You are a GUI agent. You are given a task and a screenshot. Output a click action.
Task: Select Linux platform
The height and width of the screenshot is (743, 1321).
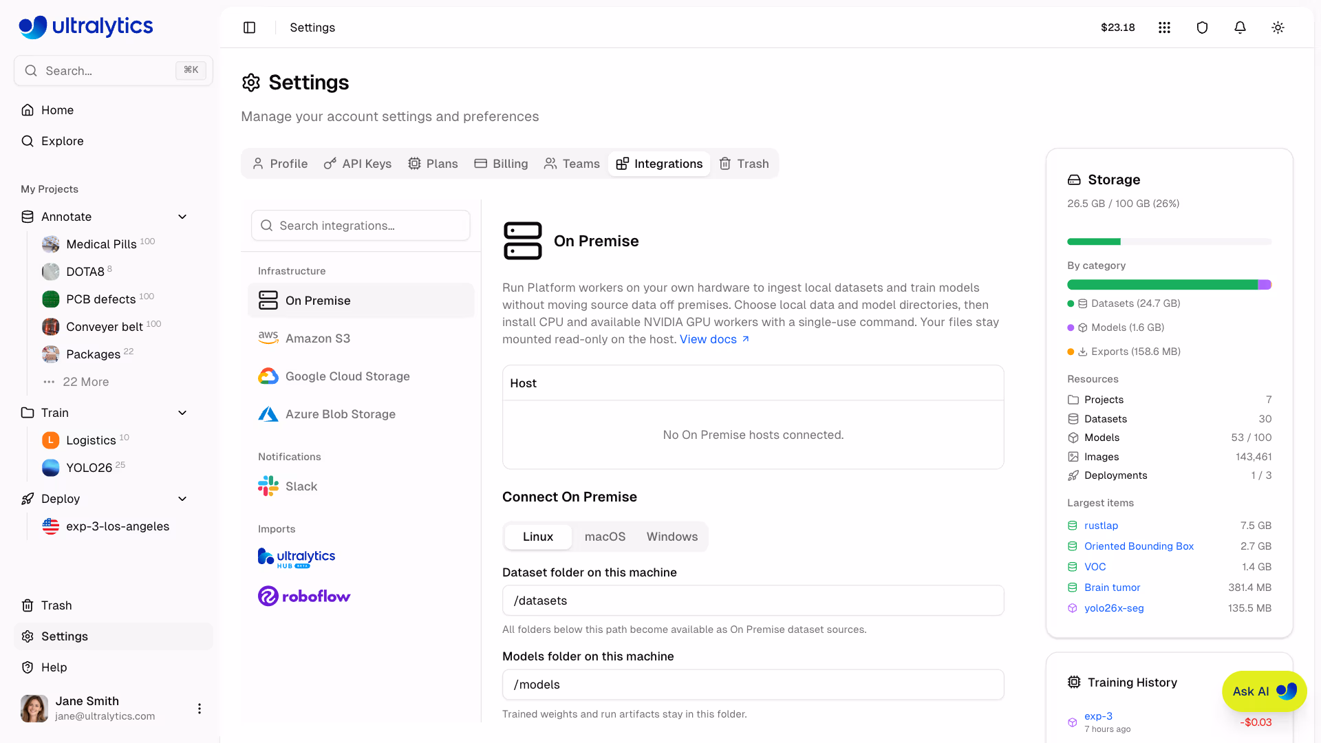click(x=538, y=537)
